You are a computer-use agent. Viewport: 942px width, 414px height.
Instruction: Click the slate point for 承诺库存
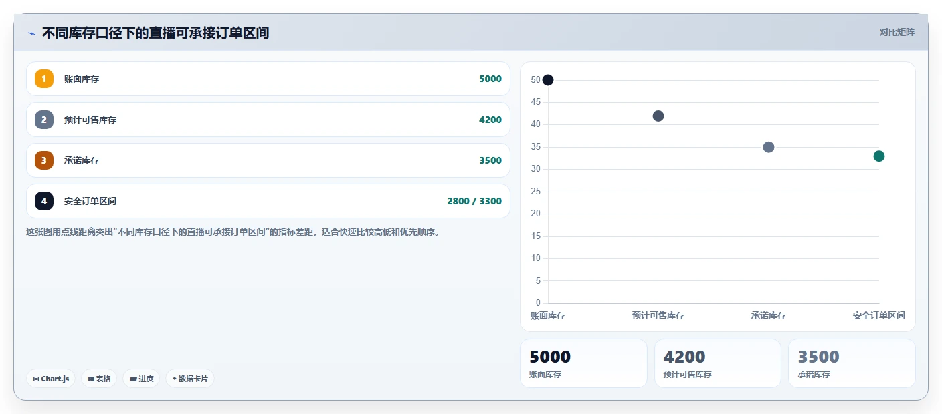pos(769,147)
